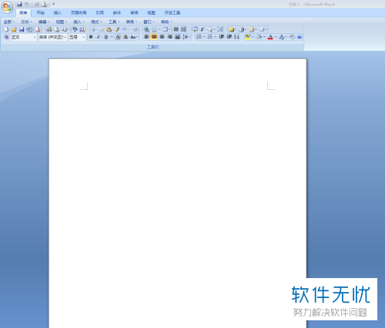Click the Open folder icon in toolbar

[x=14, y=29]
